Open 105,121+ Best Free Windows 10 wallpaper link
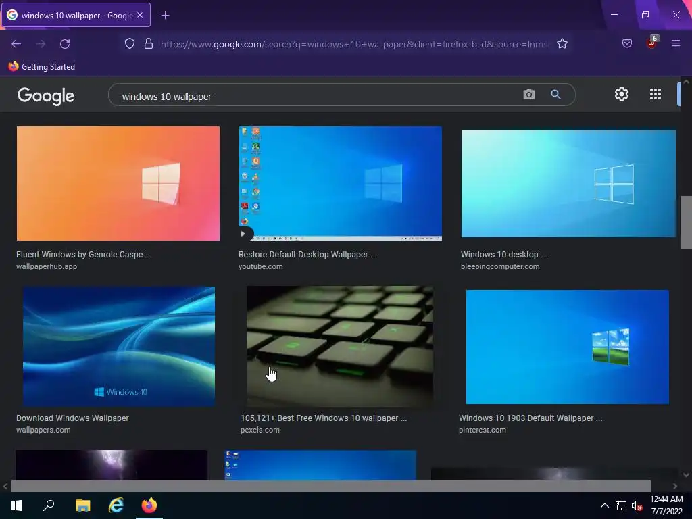Screen dimensions: 692x519 tap(324, 418)
